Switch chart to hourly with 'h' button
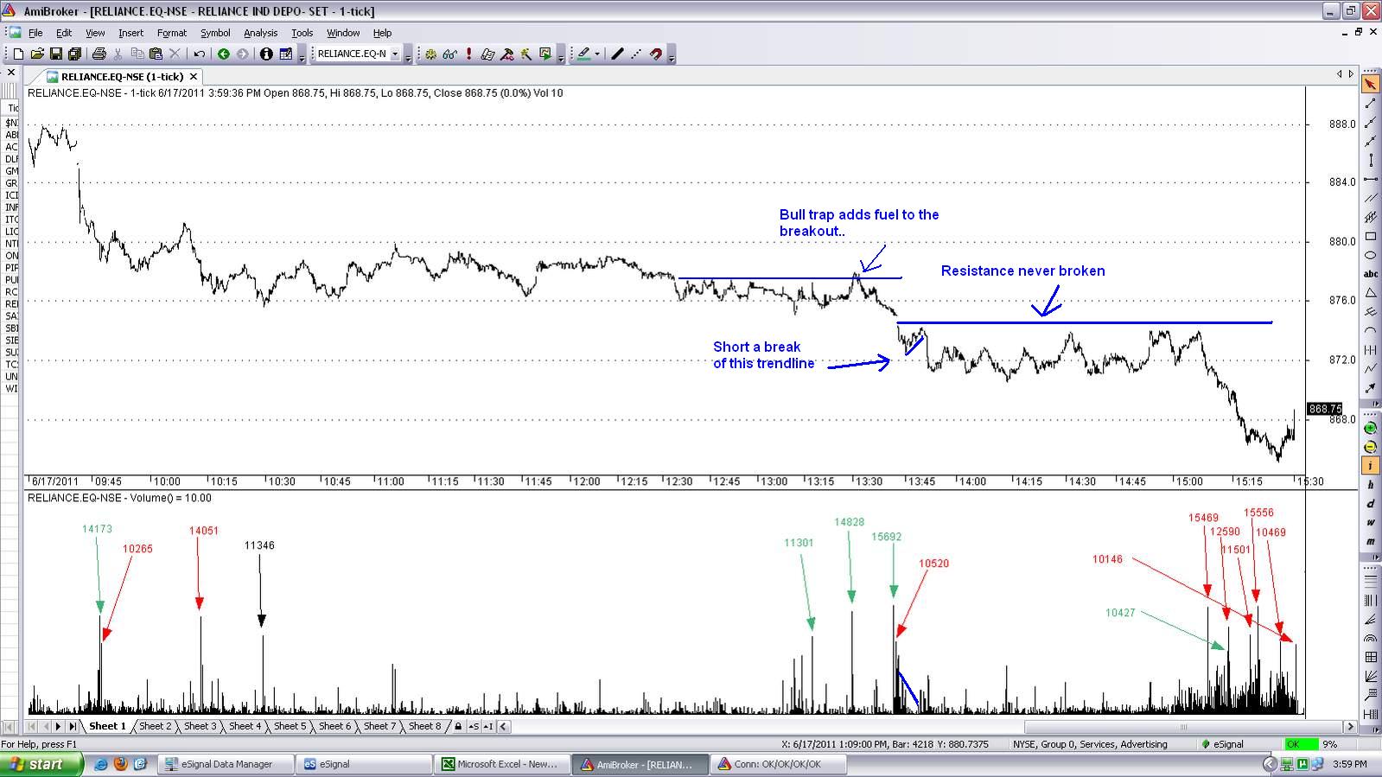This screenshot has width=1382, height=777. tap(1370, 485)
